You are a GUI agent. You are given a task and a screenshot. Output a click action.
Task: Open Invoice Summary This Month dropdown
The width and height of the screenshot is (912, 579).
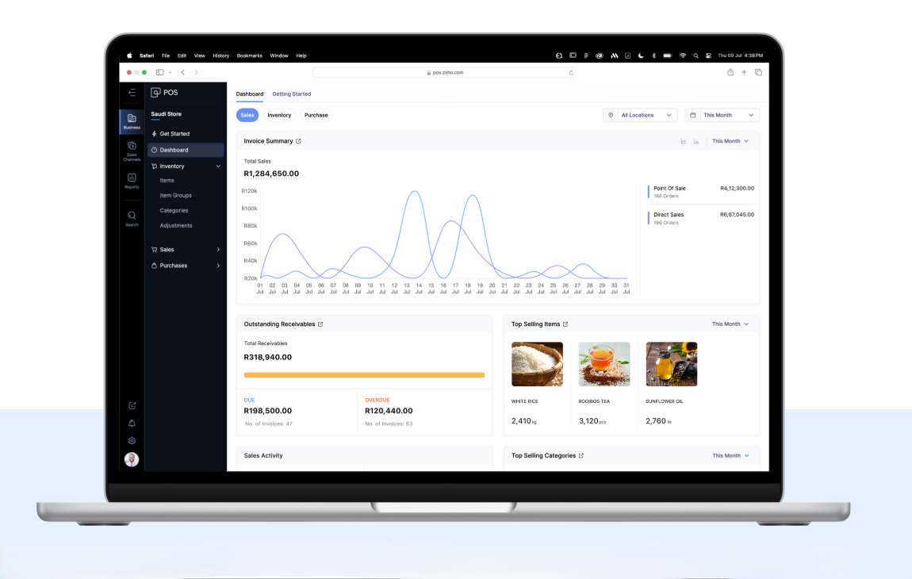tap(730, 141)
